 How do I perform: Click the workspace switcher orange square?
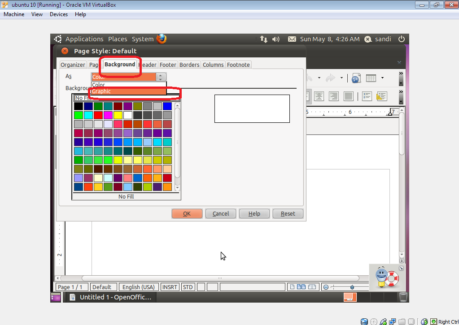click(x=350, y=297)
